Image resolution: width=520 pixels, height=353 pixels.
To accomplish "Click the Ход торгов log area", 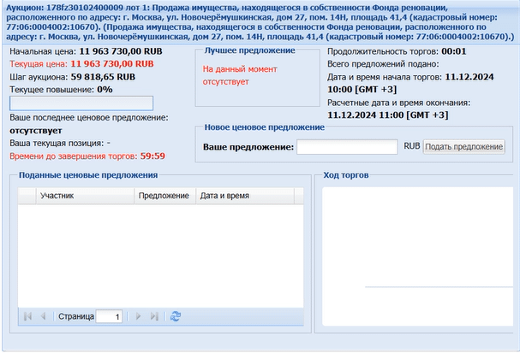I will (417, 256).
